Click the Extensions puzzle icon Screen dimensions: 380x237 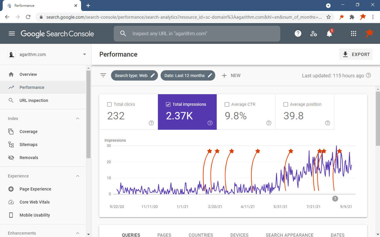[352, 17]
